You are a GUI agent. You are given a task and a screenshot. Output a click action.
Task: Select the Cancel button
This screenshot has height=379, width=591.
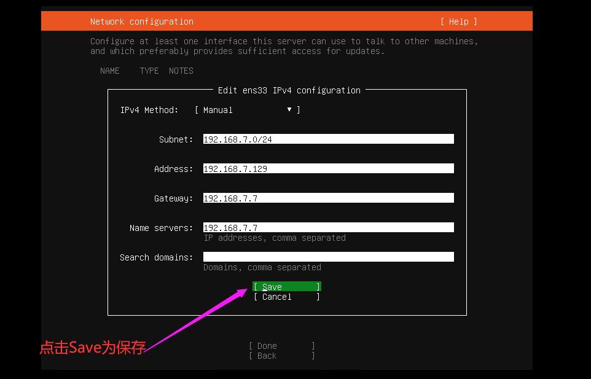[286, 297]
